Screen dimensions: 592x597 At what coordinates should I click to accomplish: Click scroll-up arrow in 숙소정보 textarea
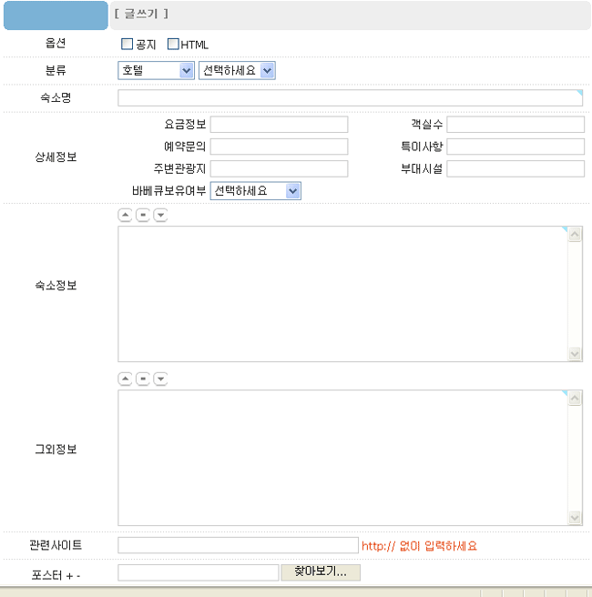click(x=575, y=235)
